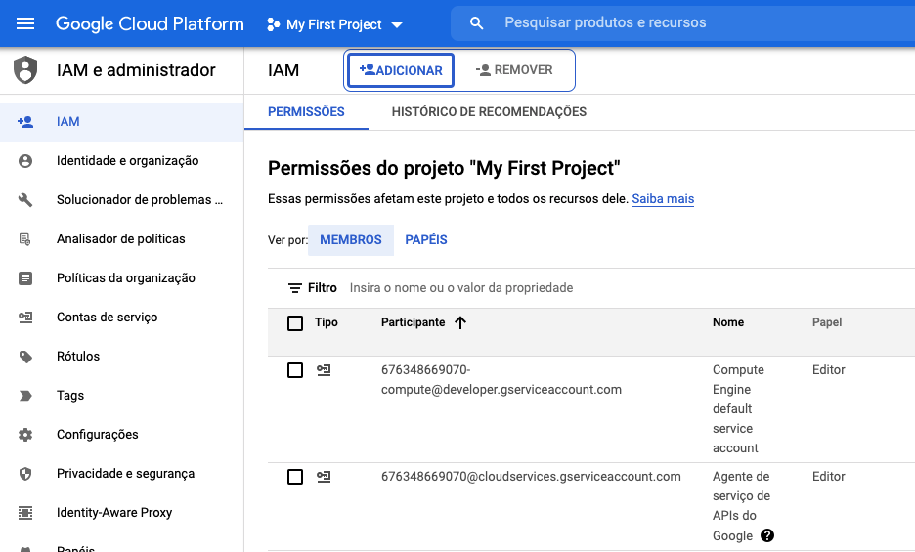Select checkbox for cloudservices service account row
915x552 pixels.
(x=295, y=477)
